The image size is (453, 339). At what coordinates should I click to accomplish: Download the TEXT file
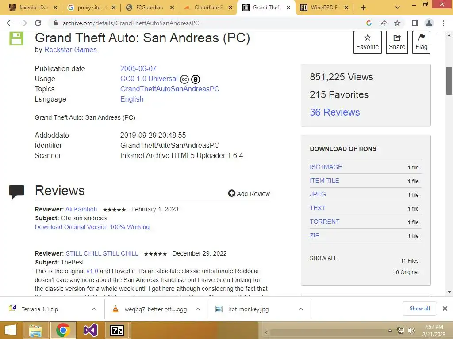(x=318, y=208)
